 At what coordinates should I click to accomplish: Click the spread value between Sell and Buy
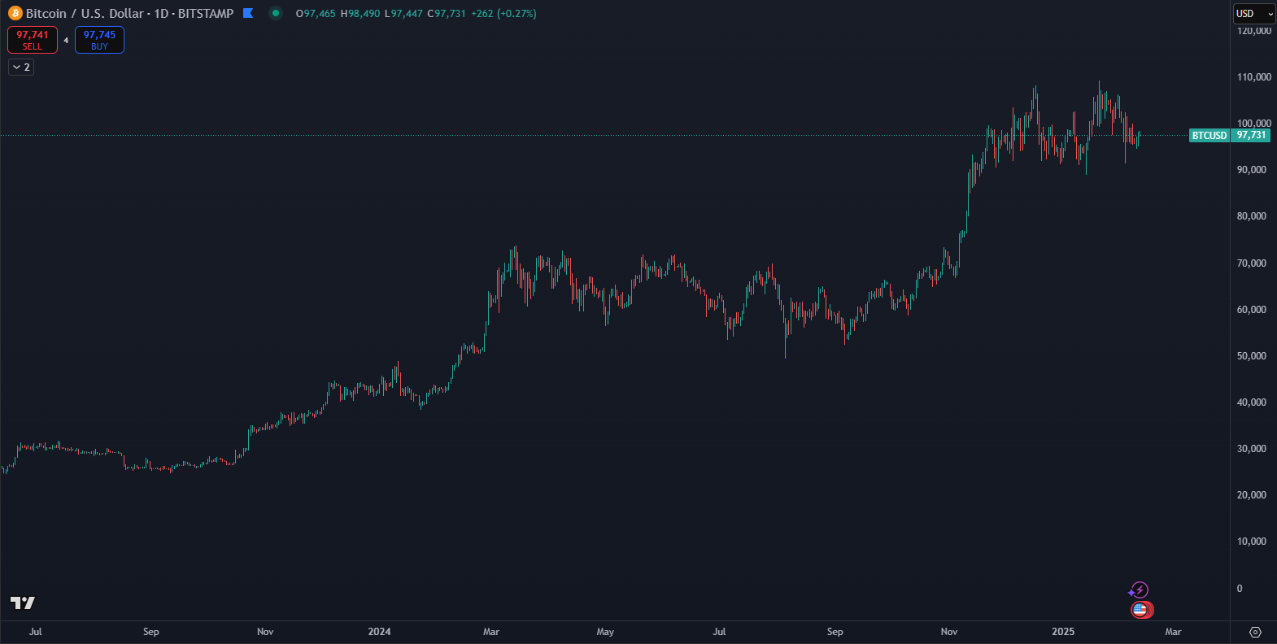pyautogui.click(x=66, y=40)
